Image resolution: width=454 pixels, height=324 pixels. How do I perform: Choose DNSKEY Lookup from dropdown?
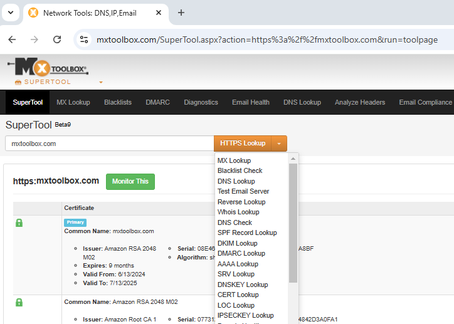coord(243,285)
